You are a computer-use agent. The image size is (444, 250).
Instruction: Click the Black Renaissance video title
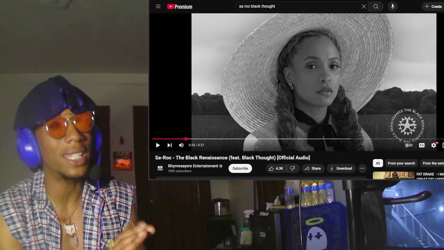[x=232, y=158]
